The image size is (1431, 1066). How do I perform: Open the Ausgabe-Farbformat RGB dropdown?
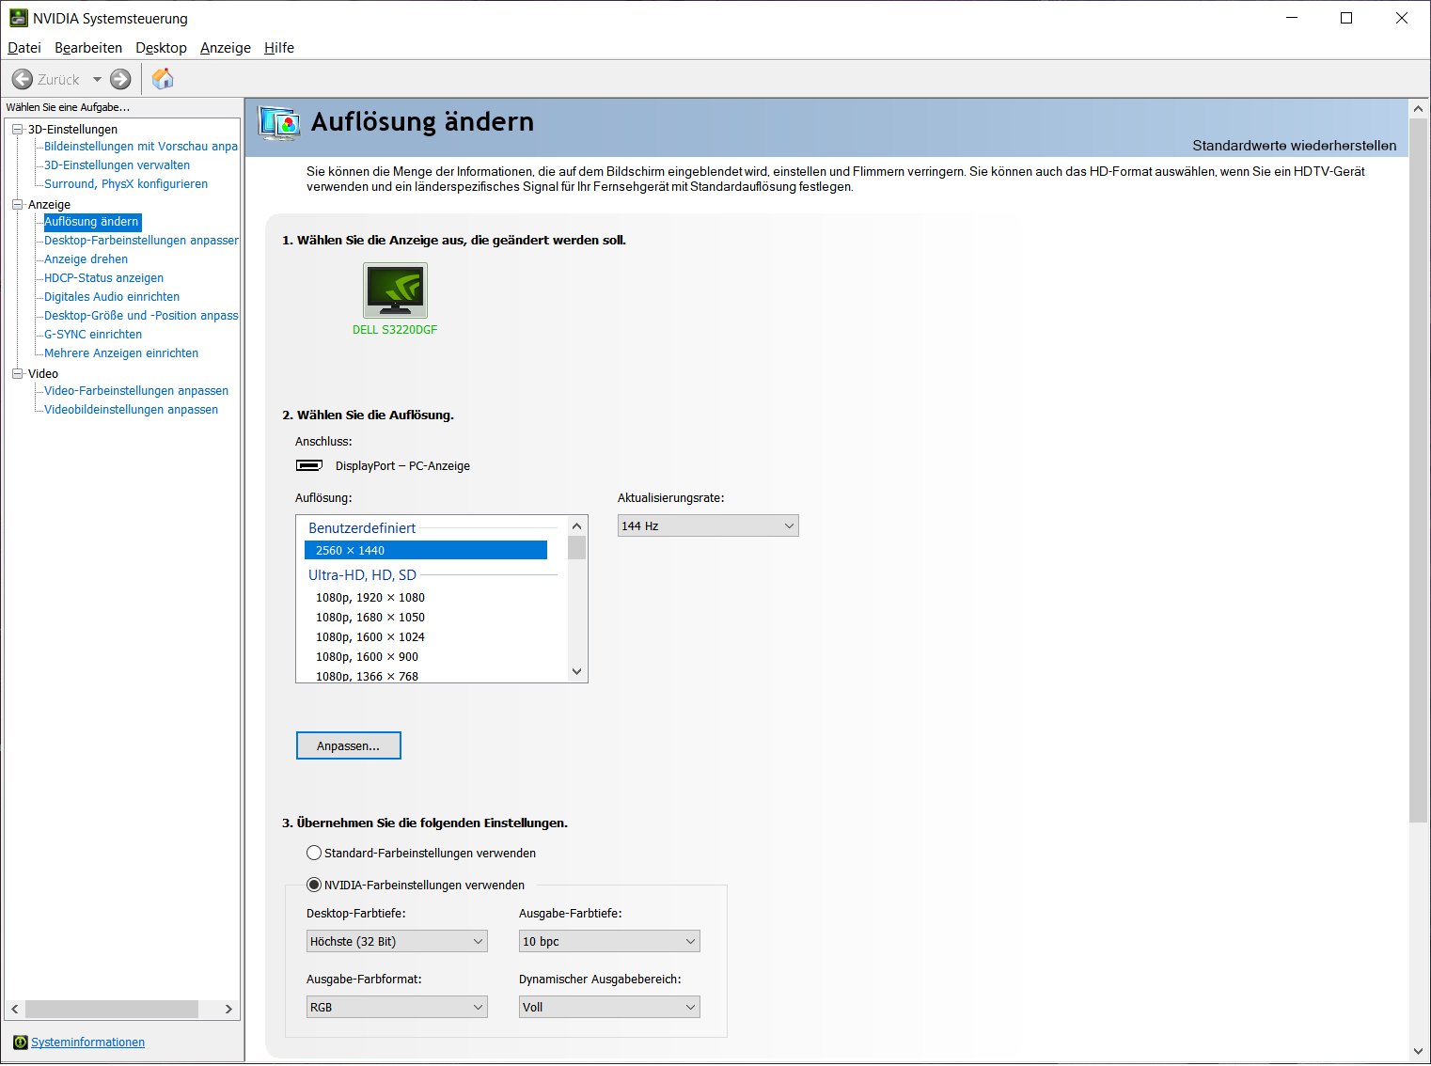coord(397,1007)
